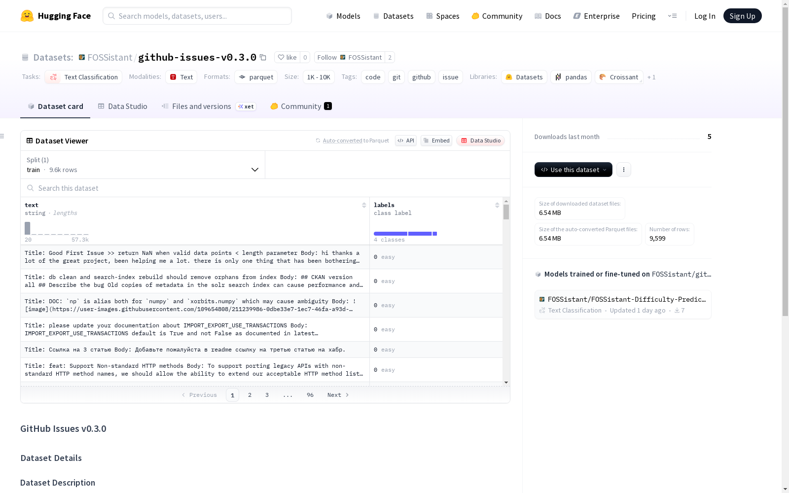Open the red Data Studio button
Image resolution: width=789 pixels, height=493 pixels.
tap(480, 141)
